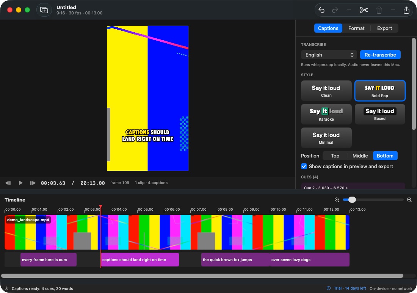
Task: Click the Re-transcribe button
Action: click(380, 55)
